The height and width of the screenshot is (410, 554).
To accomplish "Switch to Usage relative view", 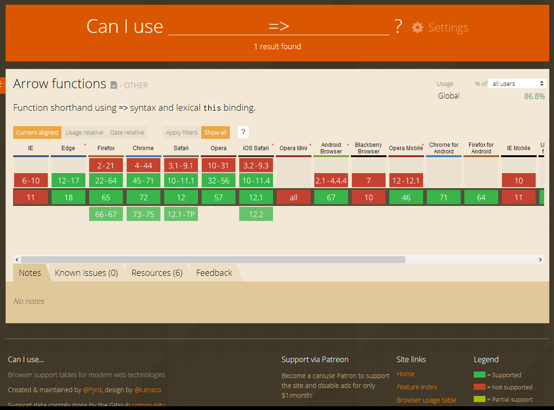I will [x=84, y=133].
